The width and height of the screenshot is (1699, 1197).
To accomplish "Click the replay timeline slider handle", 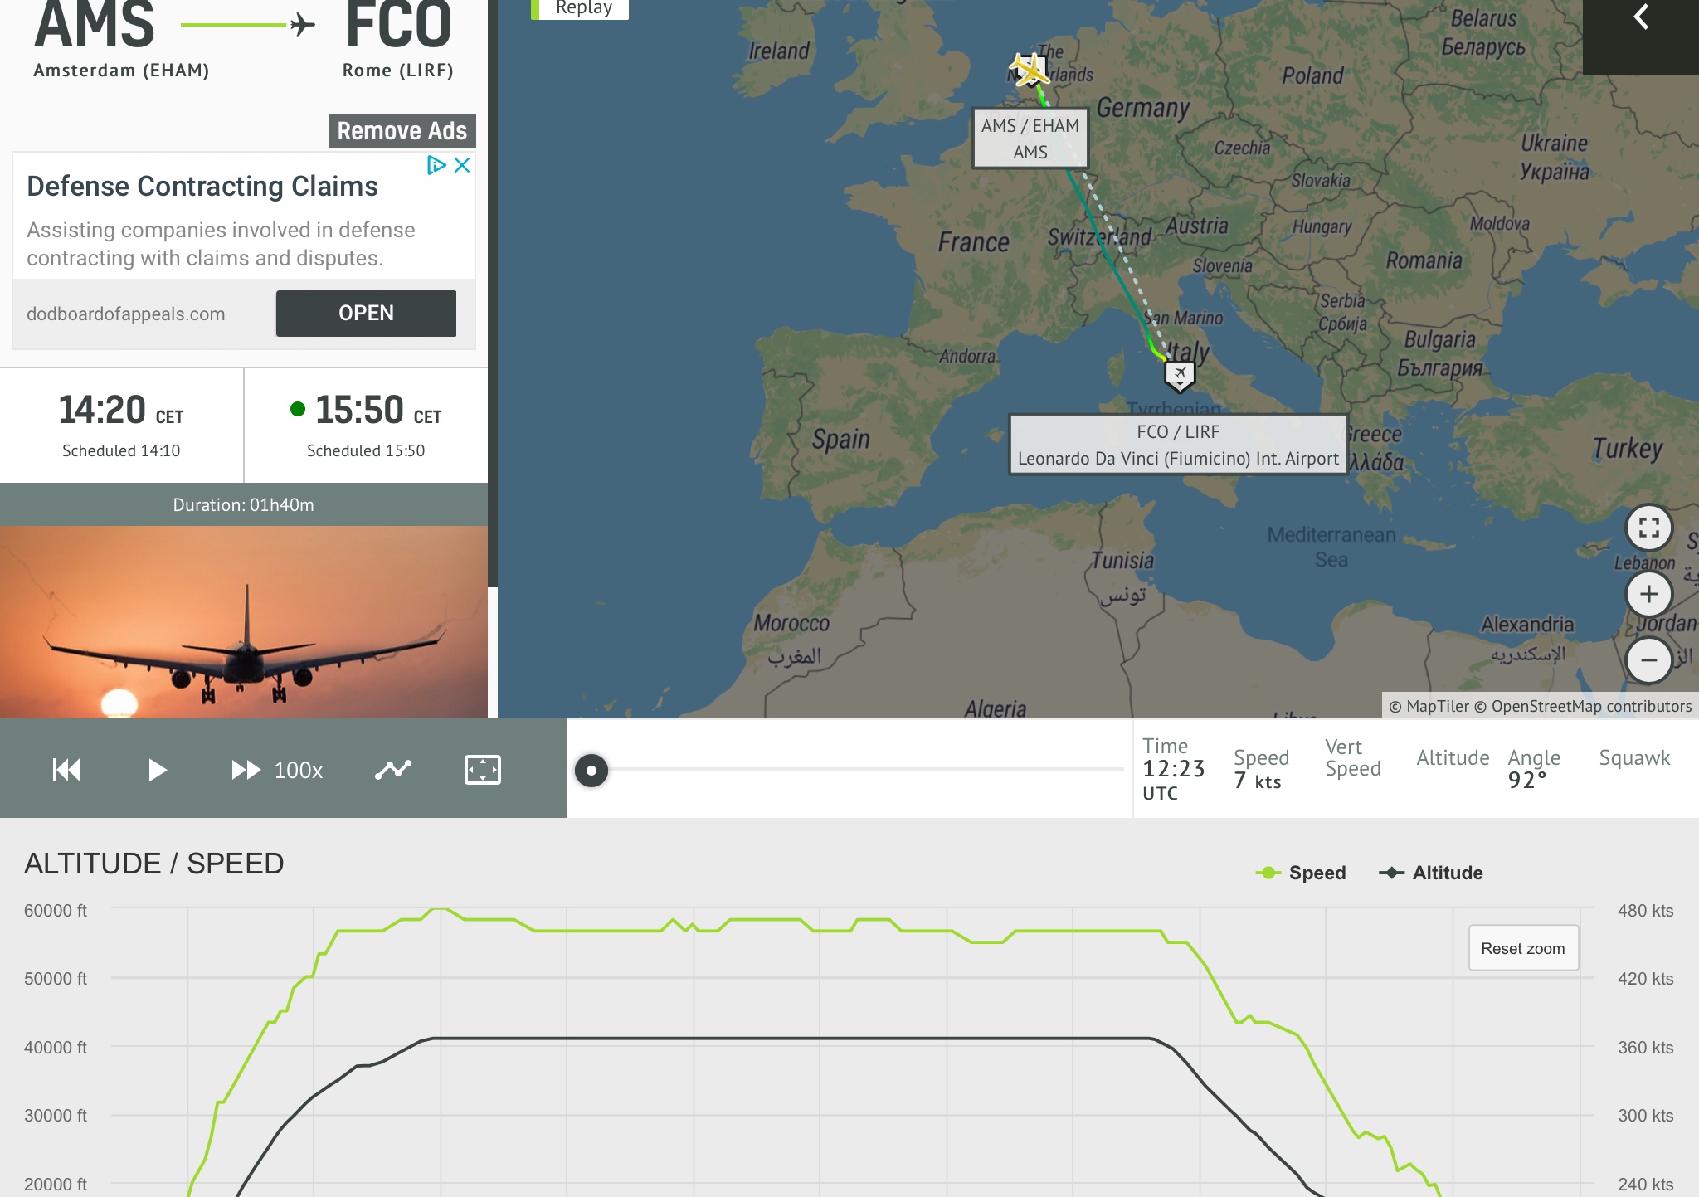I will 591,770.
